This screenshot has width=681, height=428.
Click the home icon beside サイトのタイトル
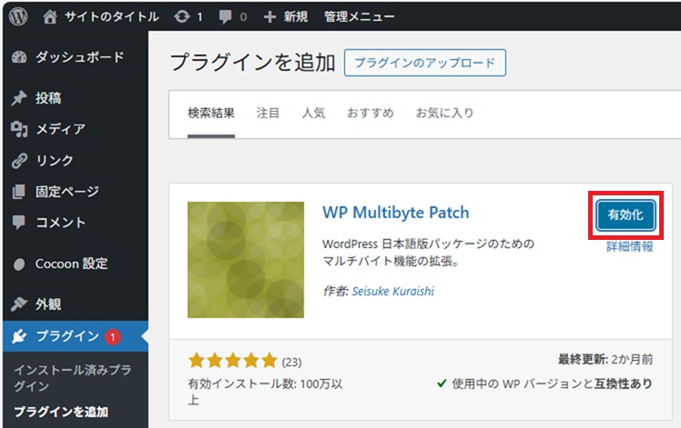point(49,16)
